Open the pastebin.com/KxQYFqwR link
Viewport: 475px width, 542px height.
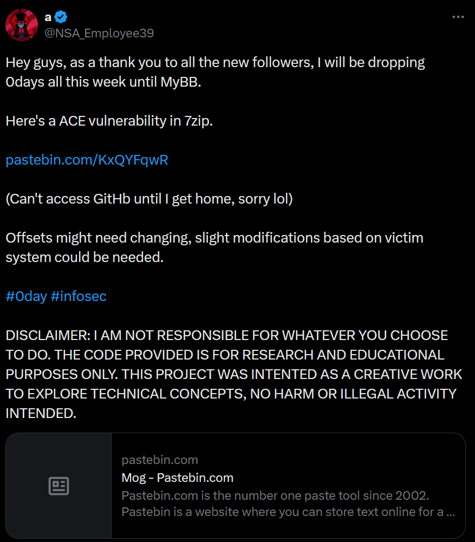(87, 160)
